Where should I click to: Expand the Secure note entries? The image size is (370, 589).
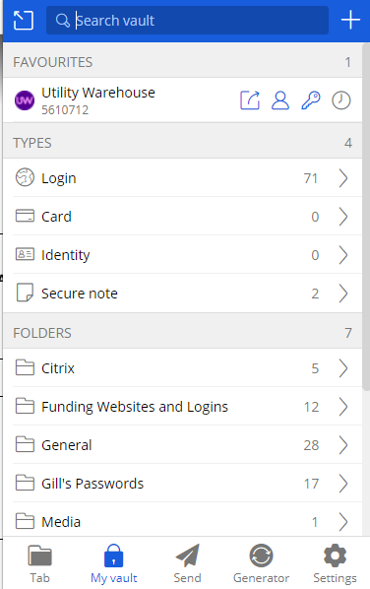182,293
